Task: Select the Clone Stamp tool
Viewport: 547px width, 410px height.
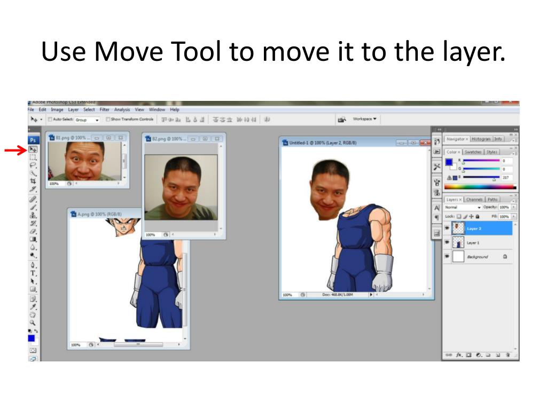Action: pyautogui.click(x=33, y=215)
